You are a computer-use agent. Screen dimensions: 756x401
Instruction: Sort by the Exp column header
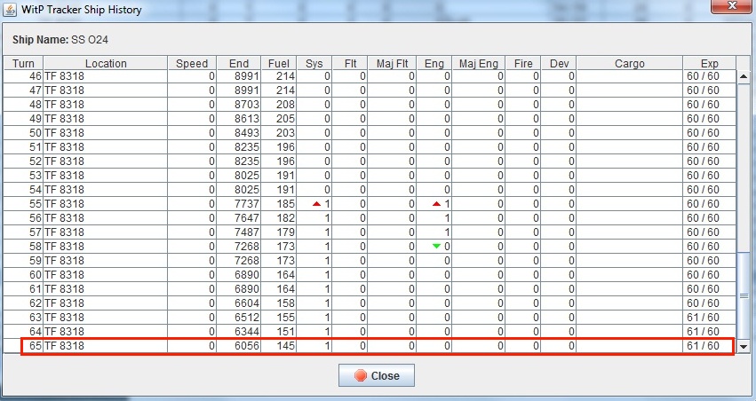click(x=709, y=64)
